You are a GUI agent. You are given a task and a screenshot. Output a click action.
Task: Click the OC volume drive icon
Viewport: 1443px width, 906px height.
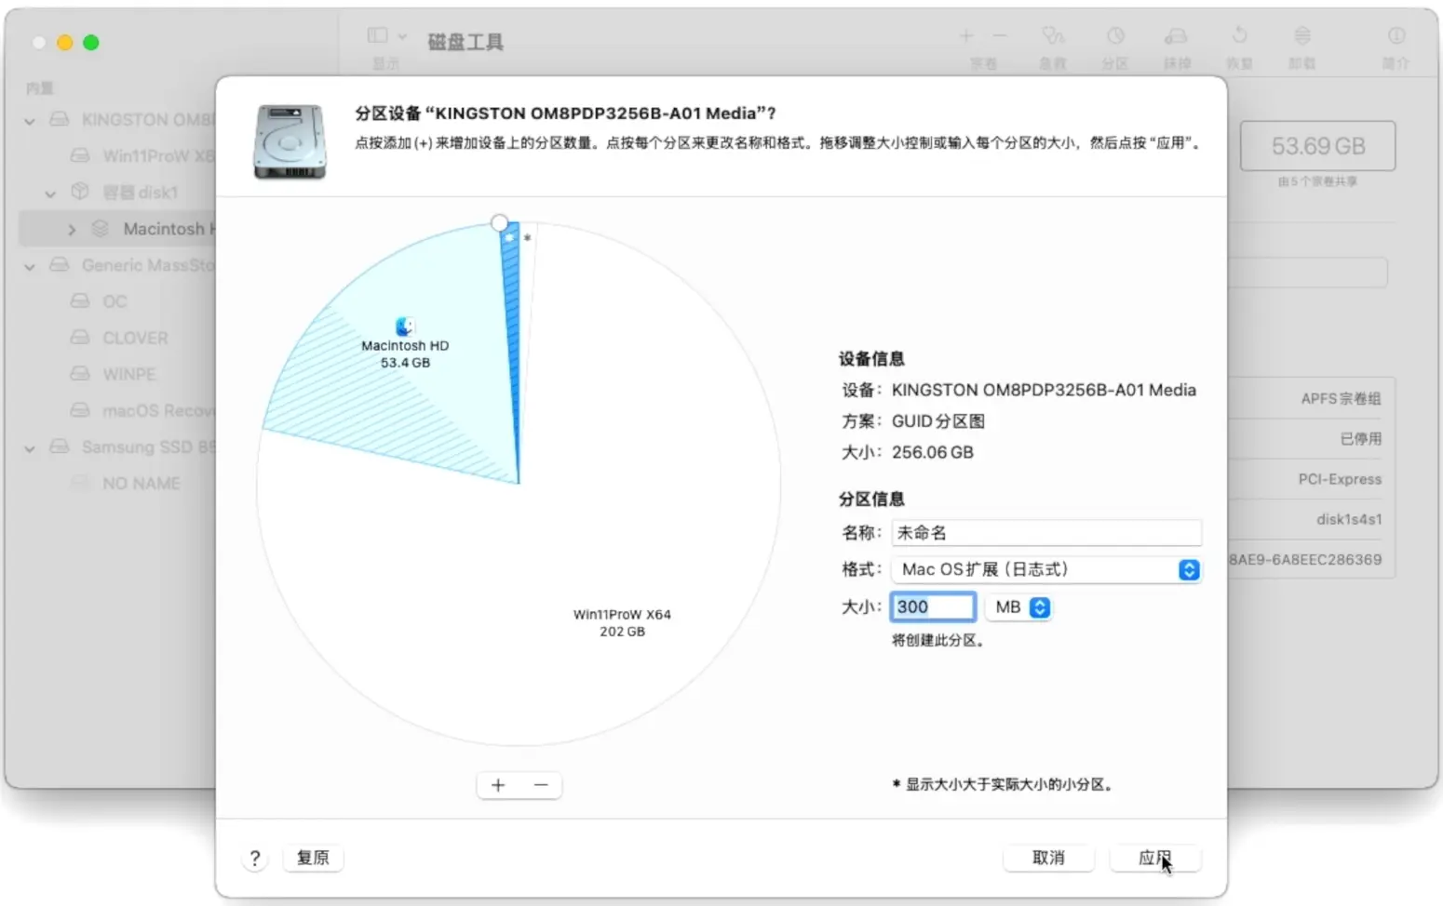pyautogui.click(x=80, y=300)
